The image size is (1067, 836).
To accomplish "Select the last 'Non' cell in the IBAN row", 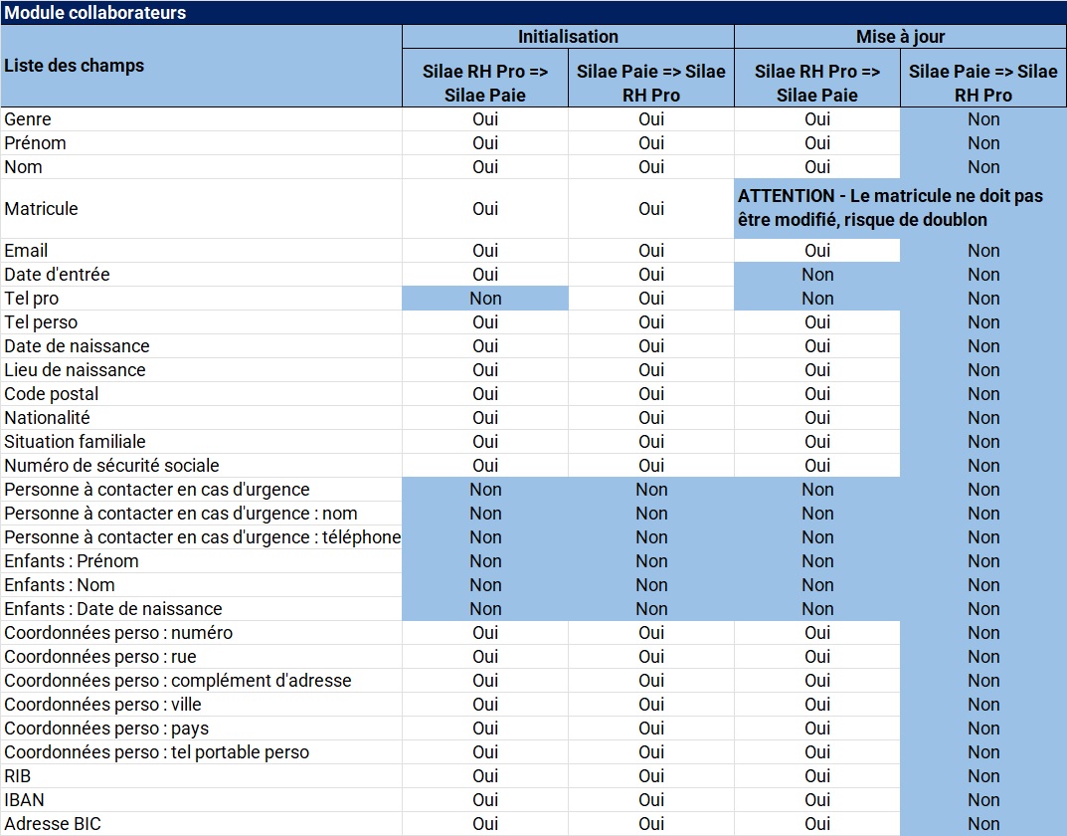I will click(983, 800).
